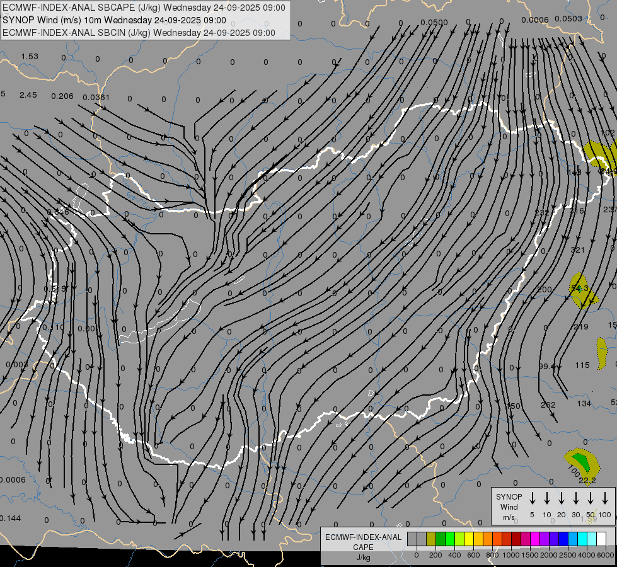Click the 2500 tick label on CAPE scale
This screenshot has height=567, width=617.
(567, 555)
